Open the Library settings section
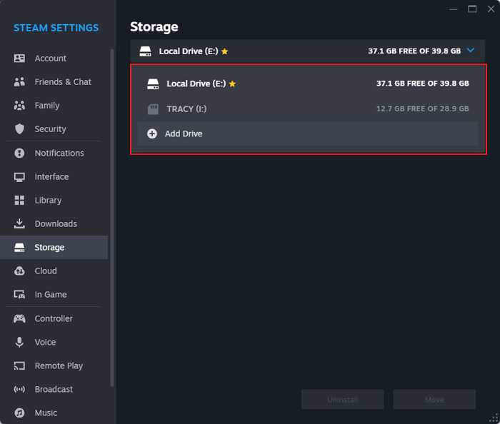This screenshot has width=500, height=424. 54,201
